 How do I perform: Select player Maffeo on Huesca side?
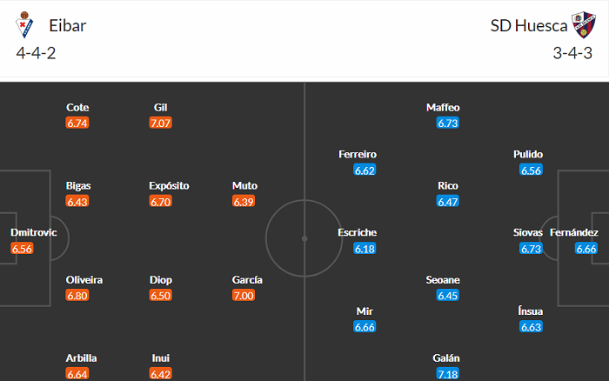point(443,108)
